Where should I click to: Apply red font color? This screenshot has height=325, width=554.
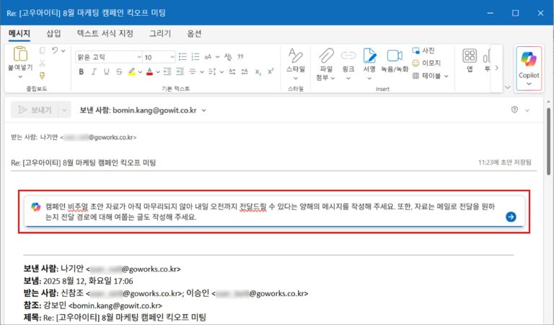(149, 71)
